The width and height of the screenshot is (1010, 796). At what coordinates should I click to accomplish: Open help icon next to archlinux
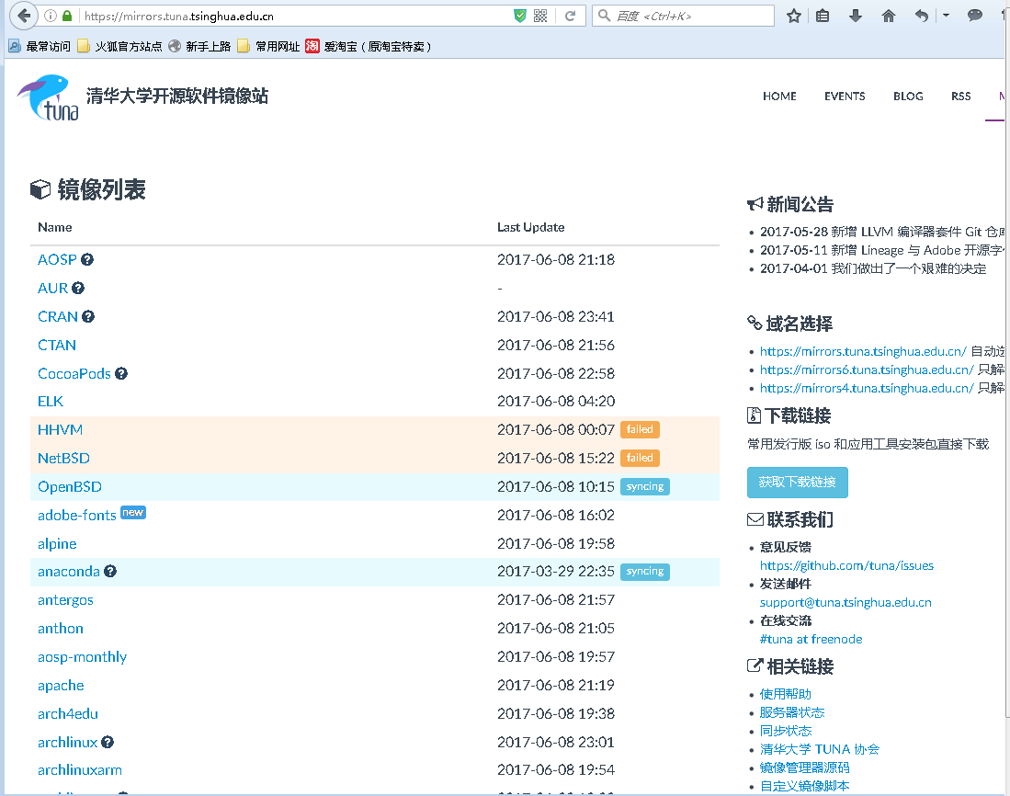point(108,742)
